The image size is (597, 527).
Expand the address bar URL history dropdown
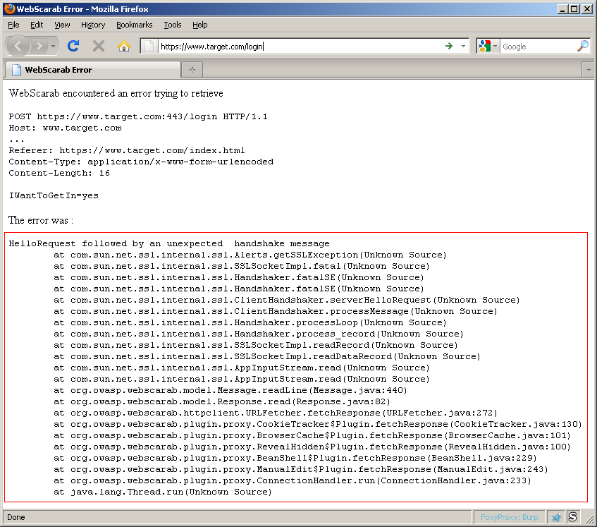463,46
